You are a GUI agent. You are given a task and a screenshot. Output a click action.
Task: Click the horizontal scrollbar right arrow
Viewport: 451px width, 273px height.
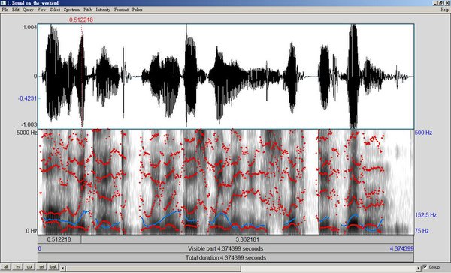tap(419, 268)
